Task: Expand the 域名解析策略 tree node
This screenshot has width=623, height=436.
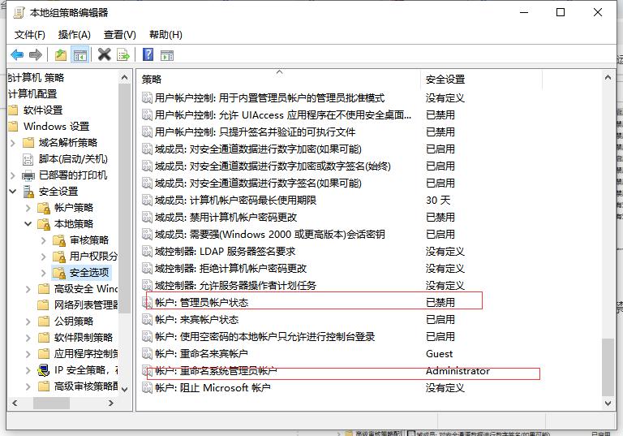Action: point(13,143)
